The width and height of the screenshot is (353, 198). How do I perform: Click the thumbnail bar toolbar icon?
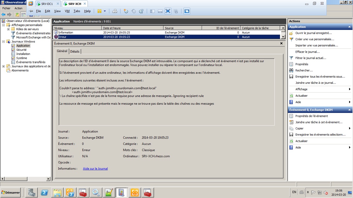coord(160,11)
